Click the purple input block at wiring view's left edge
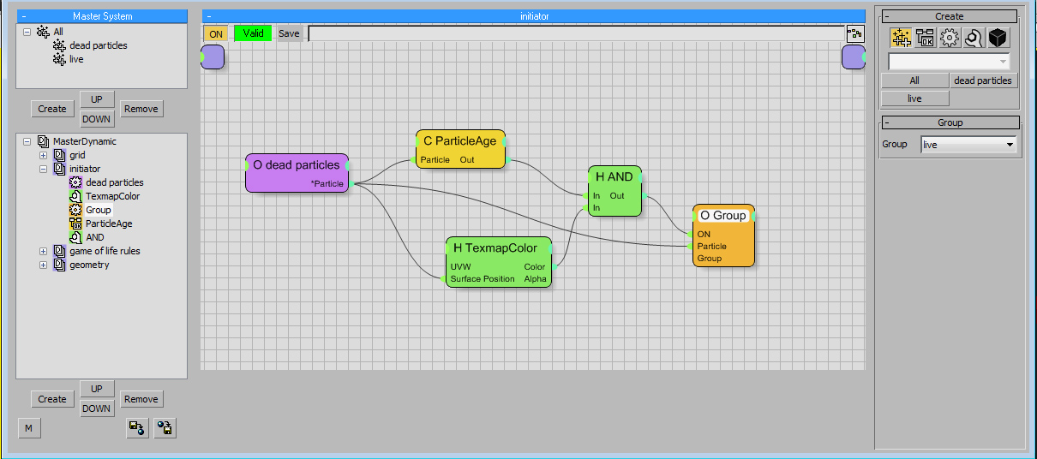 tap(213, 57)
